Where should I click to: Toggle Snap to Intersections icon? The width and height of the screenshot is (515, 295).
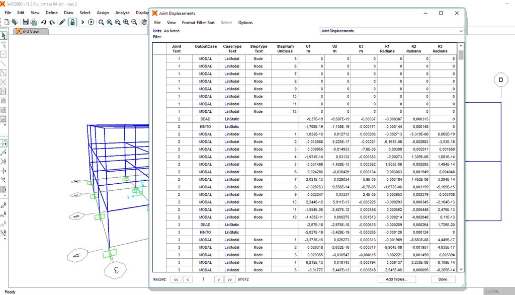tap(4, 162)
